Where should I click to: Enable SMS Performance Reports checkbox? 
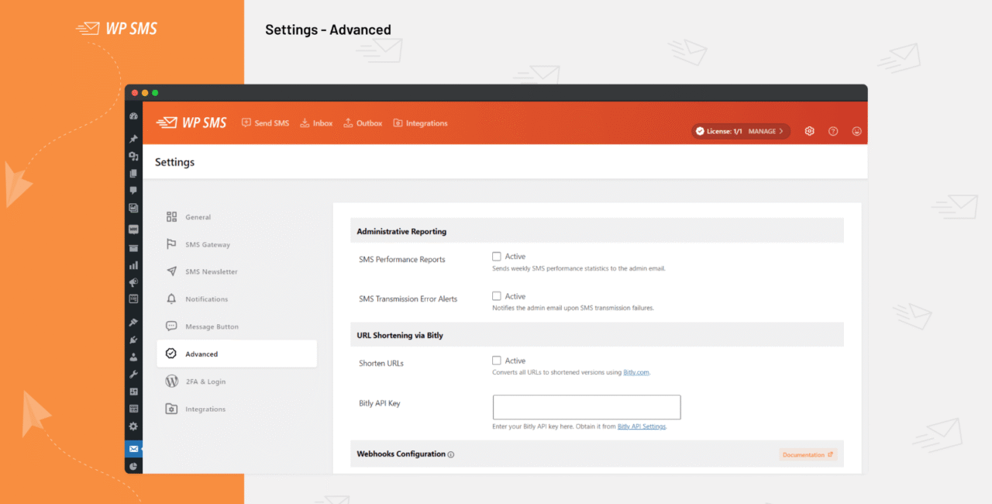pos(497,257)
